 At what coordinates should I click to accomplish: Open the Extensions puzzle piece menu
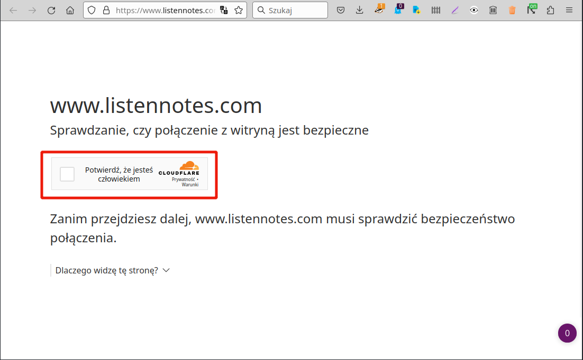[550, 10]
